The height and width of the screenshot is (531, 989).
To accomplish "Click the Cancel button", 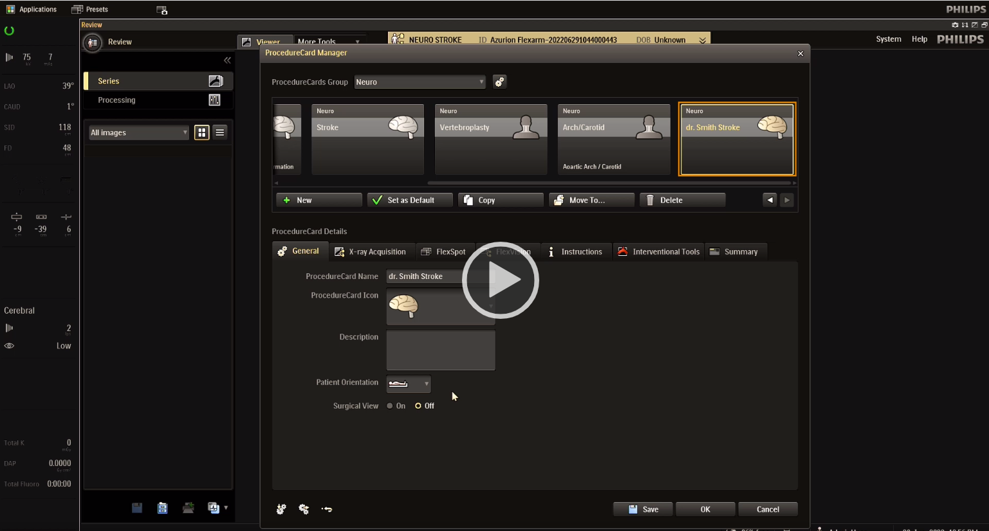I will pos(768,509).
